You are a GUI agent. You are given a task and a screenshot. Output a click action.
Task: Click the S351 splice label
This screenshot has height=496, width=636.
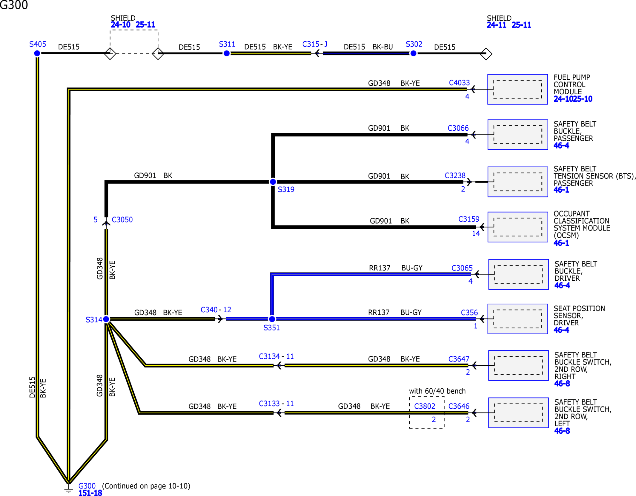pos(271,328)
